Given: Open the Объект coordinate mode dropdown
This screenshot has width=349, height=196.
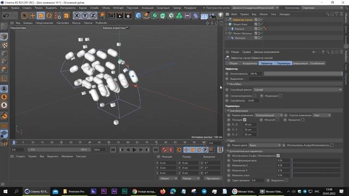Looking at the screenshot, I should pyautogui.click(x=168, y=179).
